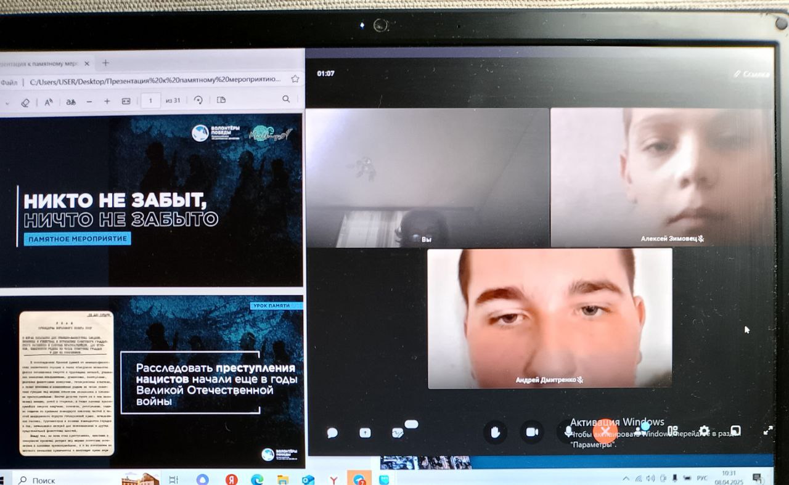Open Telegram from the taskbar
789x485 pixels.
(x=359, y=479)
